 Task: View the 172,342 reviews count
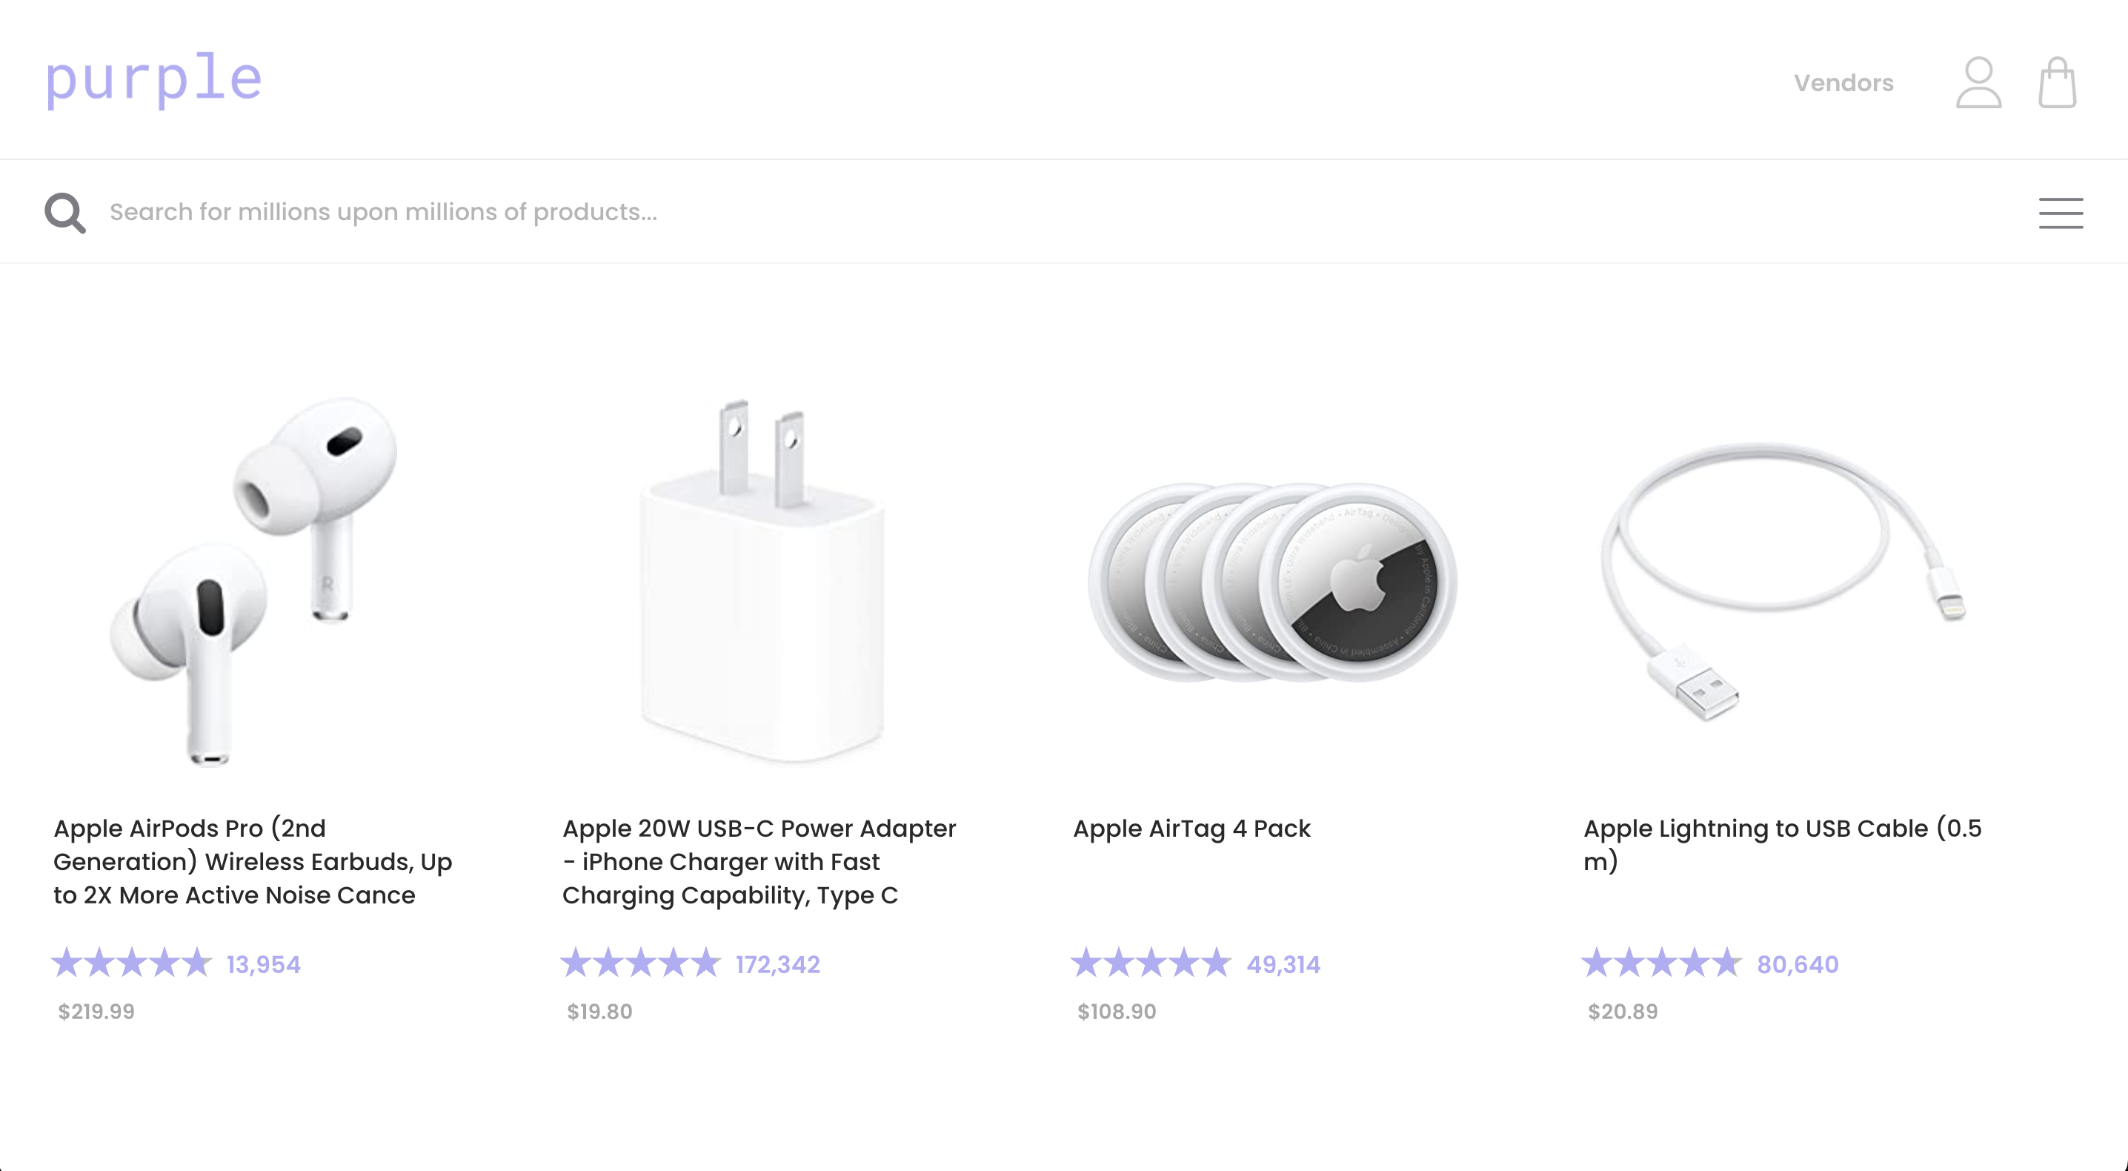click(777, 964)
